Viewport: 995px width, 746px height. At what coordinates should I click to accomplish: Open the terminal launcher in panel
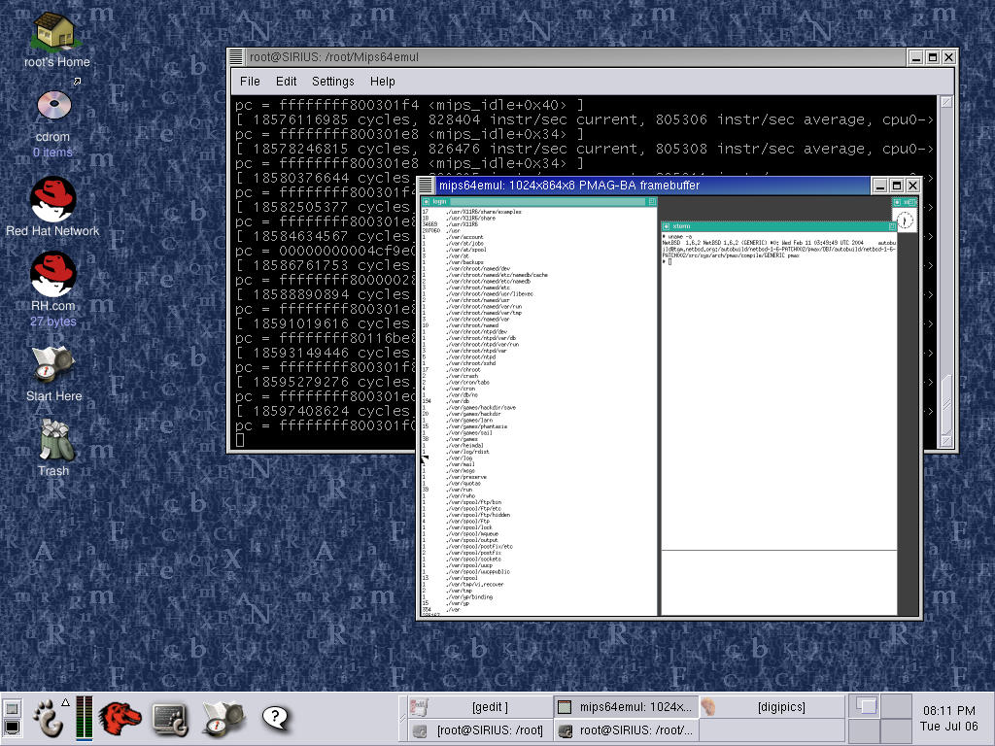tap(169, 718)
